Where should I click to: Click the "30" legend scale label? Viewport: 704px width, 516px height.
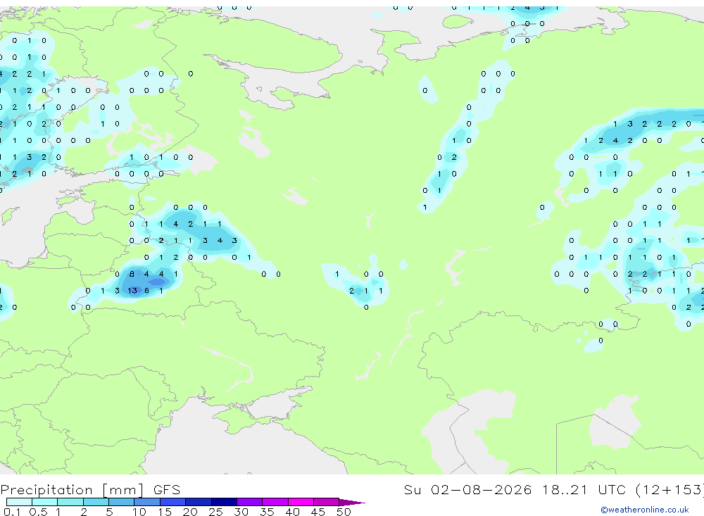[241, 512]
